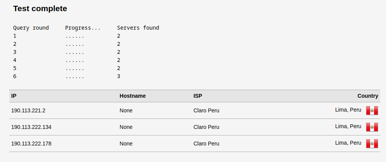
Task: Click Lima, Peru text for 190.113.221.2
Action: coord(348,110)
